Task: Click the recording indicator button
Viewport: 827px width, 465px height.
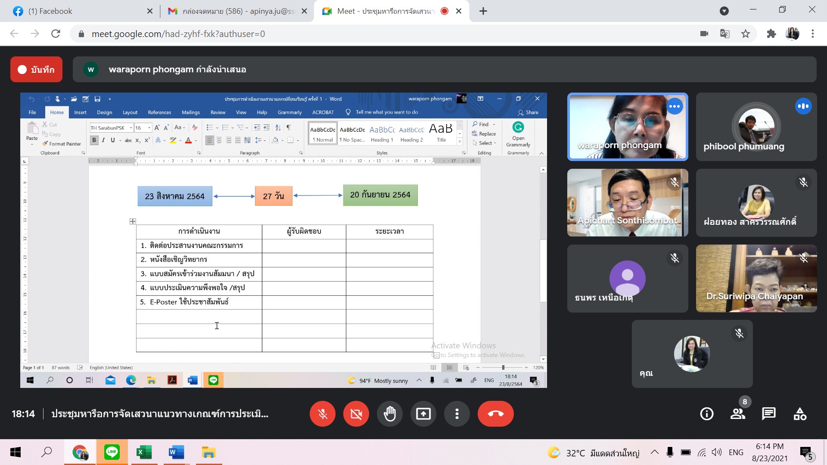Action: [x=37, y=69]
